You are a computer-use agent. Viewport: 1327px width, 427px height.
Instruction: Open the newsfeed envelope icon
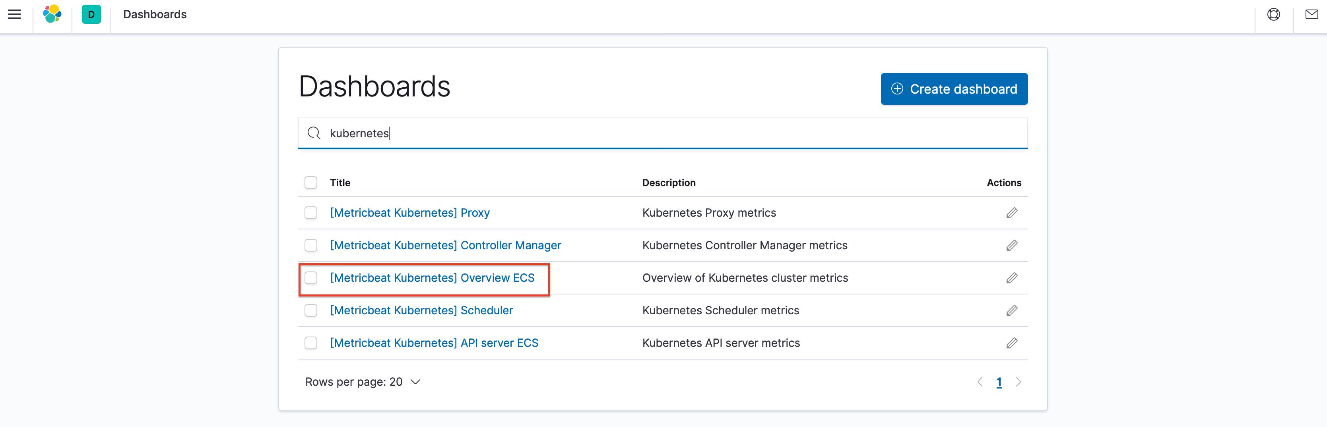tap(1312, 14)
